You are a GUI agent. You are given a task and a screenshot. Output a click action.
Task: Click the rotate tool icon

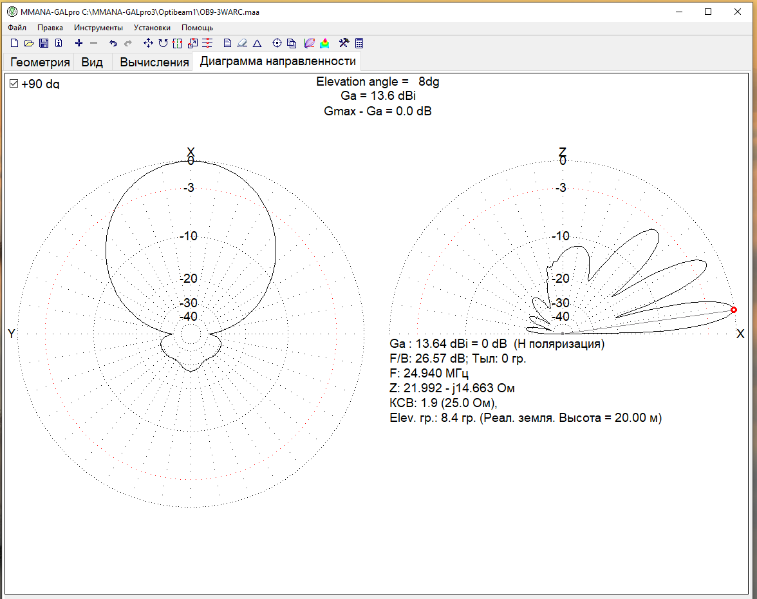click(x=163, y=43)
